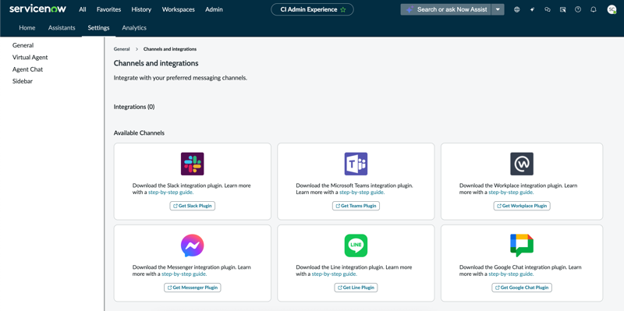Viewport: 624px width, 311px height.
Task: Click Get Workplace Plugin button
Action: click(x=522, y=206)
